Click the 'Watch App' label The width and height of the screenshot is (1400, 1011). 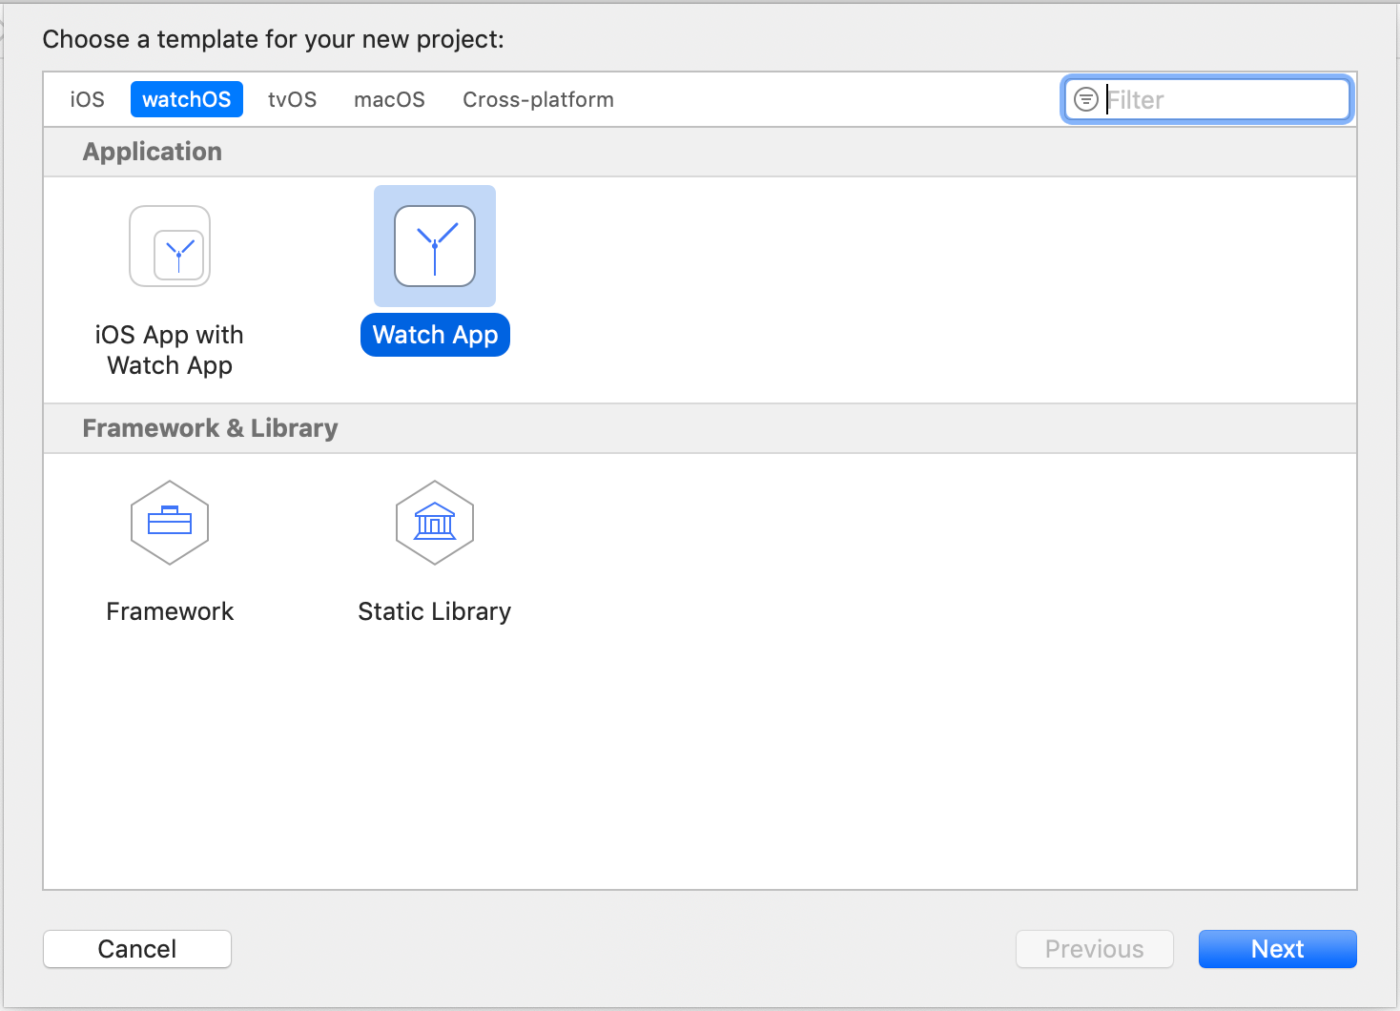point(435,335)
